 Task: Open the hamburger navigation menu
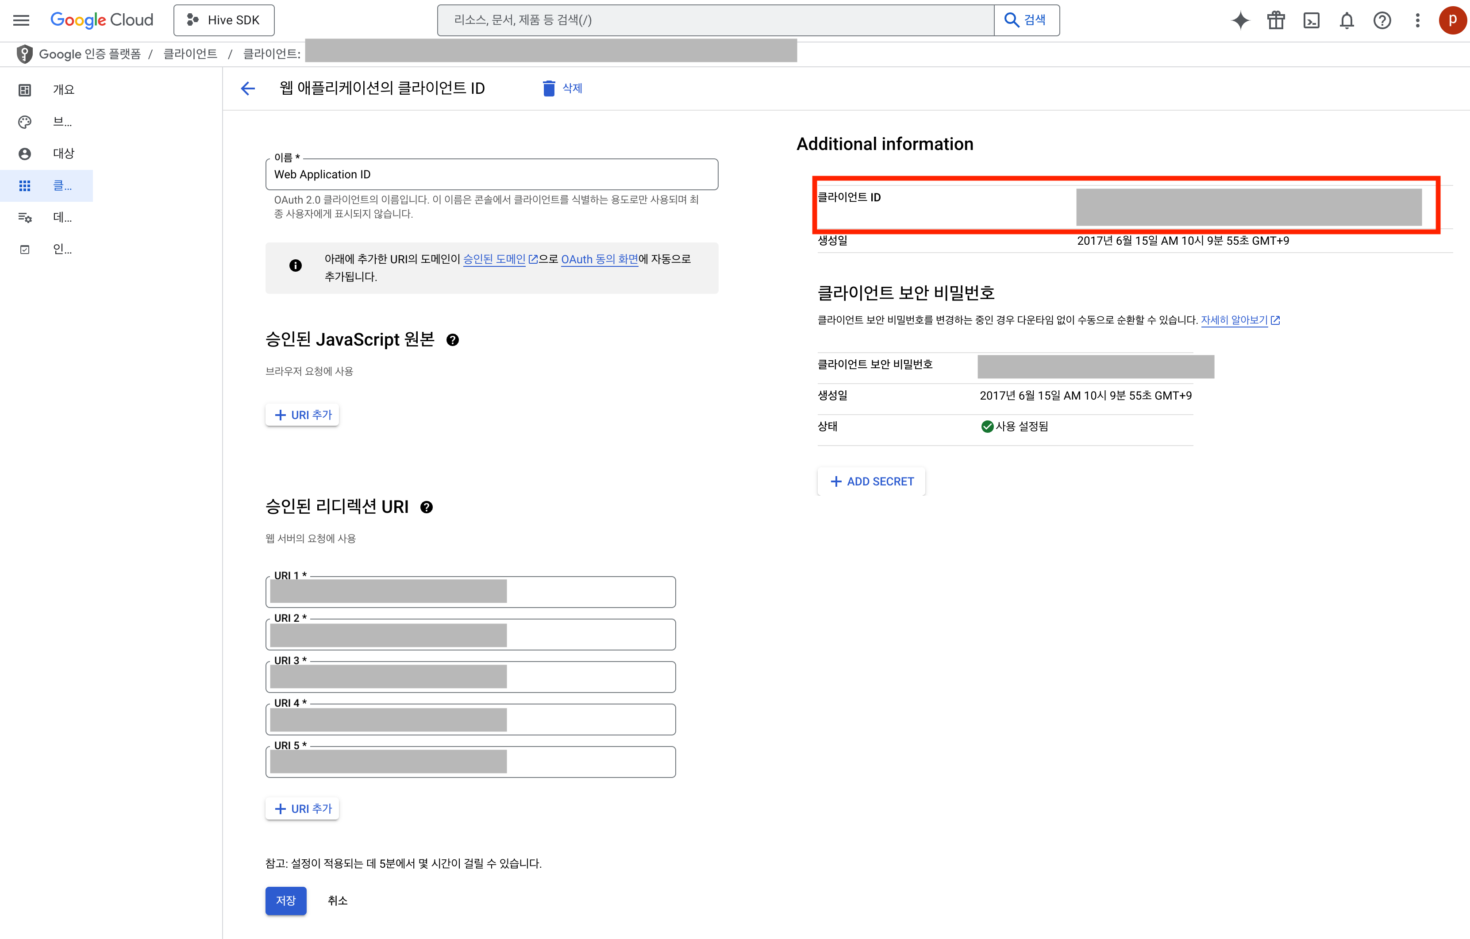pyautogui.click(x=21, y=20)
